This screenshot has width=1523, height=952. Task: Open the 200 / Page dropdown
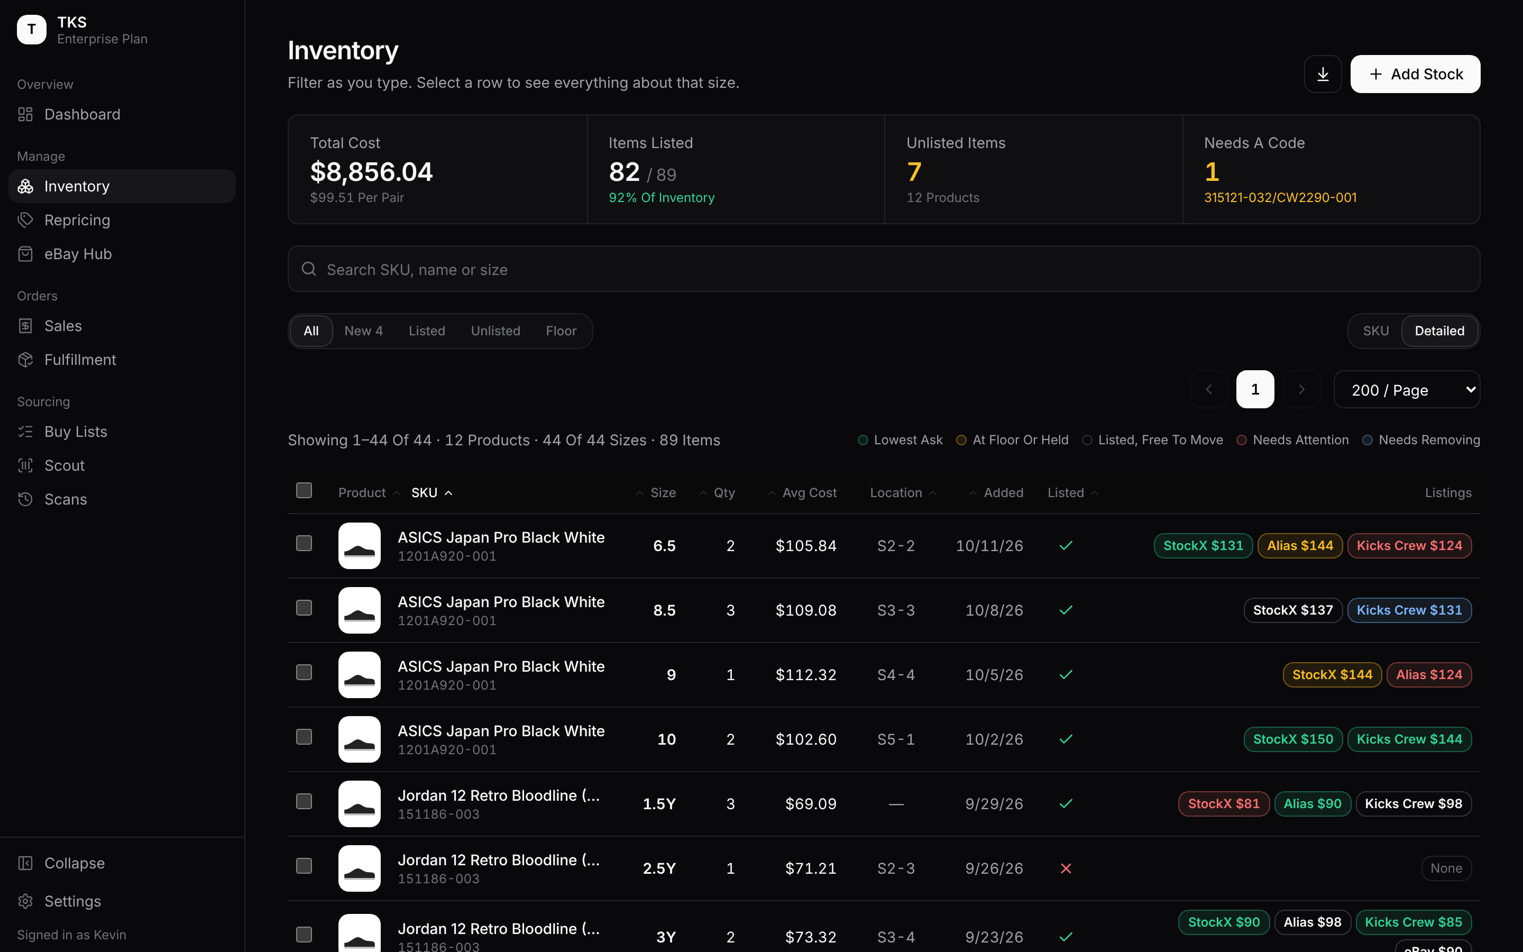pyautogui.click(x=1407, y=390)
